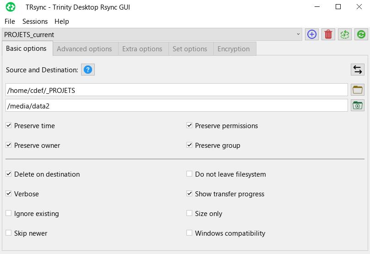370x254 pixels.
Task: Open the File menu
Action: tap(10, 22)
